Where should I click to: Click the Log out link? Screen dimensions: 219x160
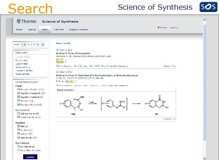(x=174, y=27)
